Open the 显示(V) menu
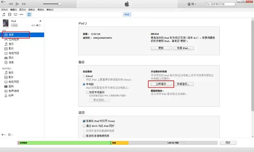 22,10
